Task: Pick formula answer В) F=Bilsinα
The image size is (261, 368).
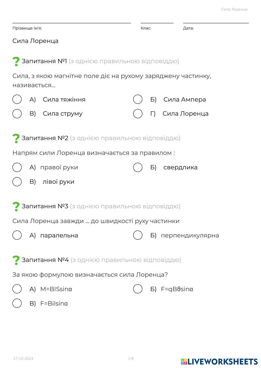Action: pos(17,303)
